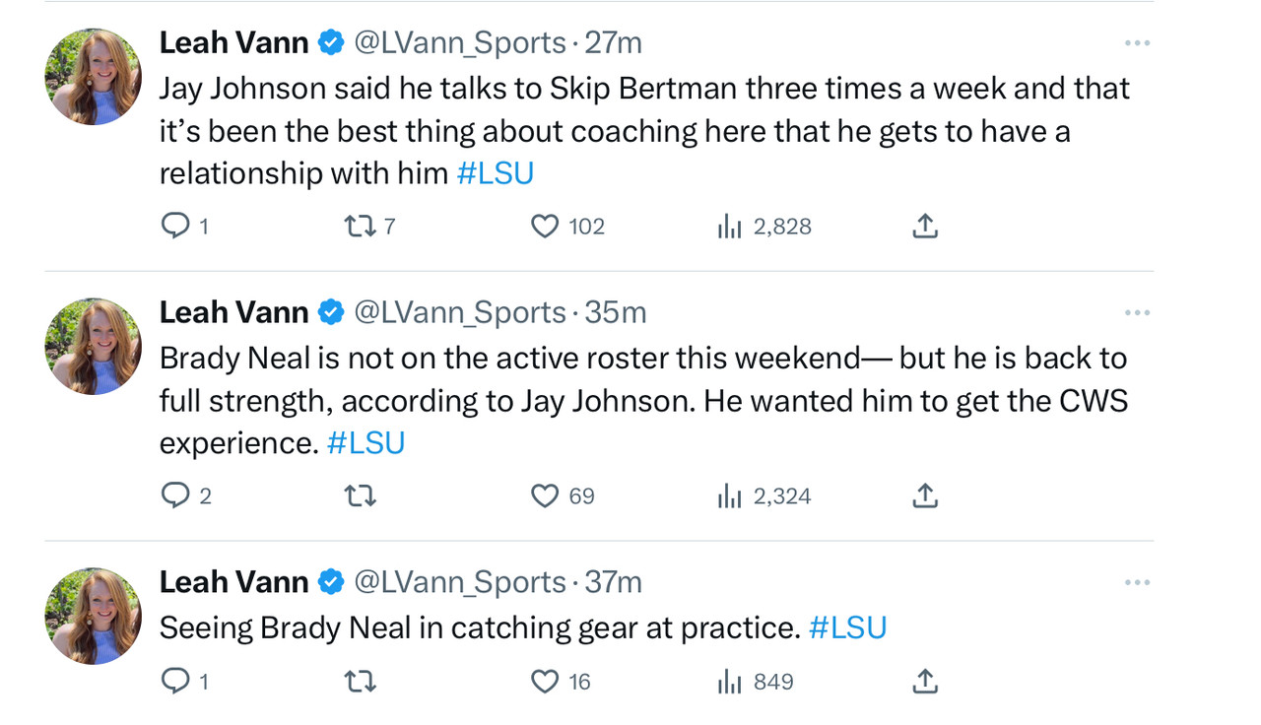Like the tweet with 69 likes
Image resolution: width=1261 pixels, height=725 pixels.
545,495
